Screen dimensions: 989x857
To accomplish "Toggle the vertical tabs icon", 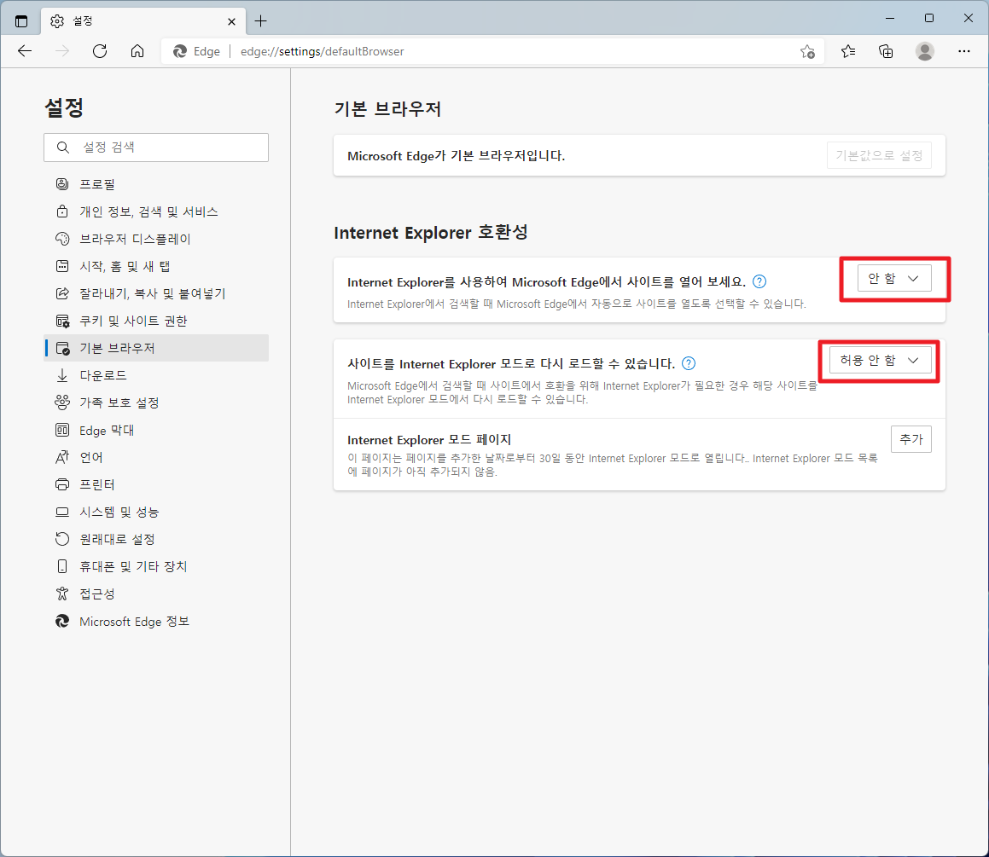I will 21,20.
